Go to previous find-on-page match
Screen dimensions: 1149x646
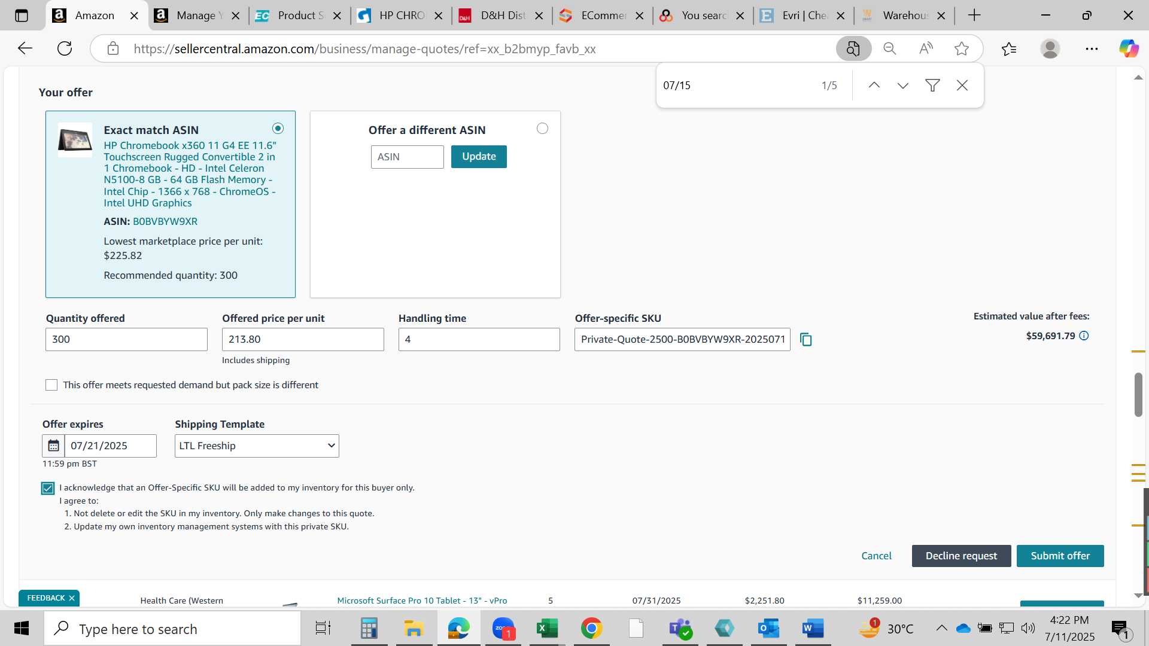pos(874,86)
